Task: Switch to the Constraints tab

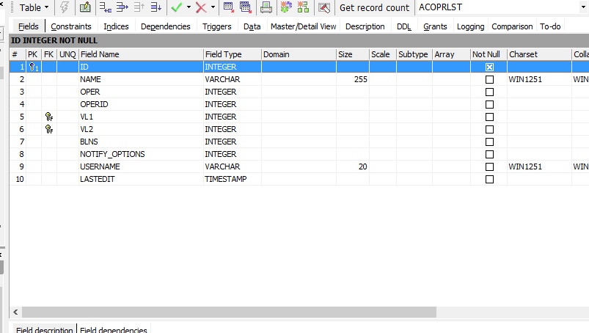Action: click(71, 26)
